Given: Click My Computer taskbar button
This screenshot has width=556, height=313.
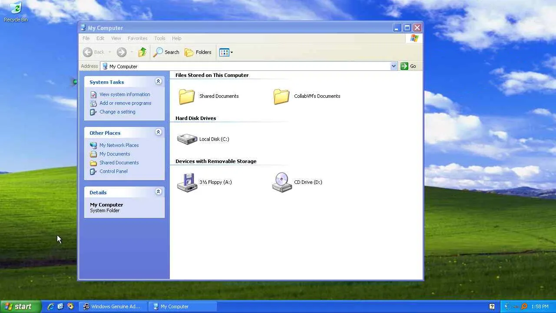Looking at the screenshot, I should (182, 306).
